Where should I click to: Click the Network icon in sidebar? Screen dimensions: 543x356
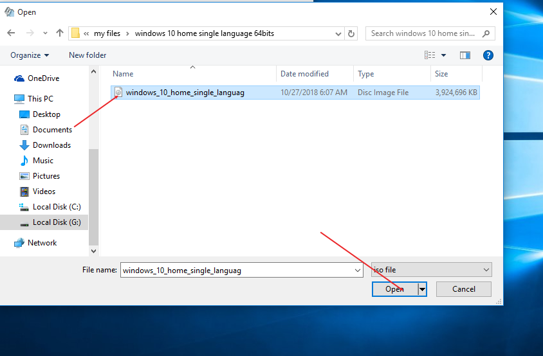tap(19, 243)
